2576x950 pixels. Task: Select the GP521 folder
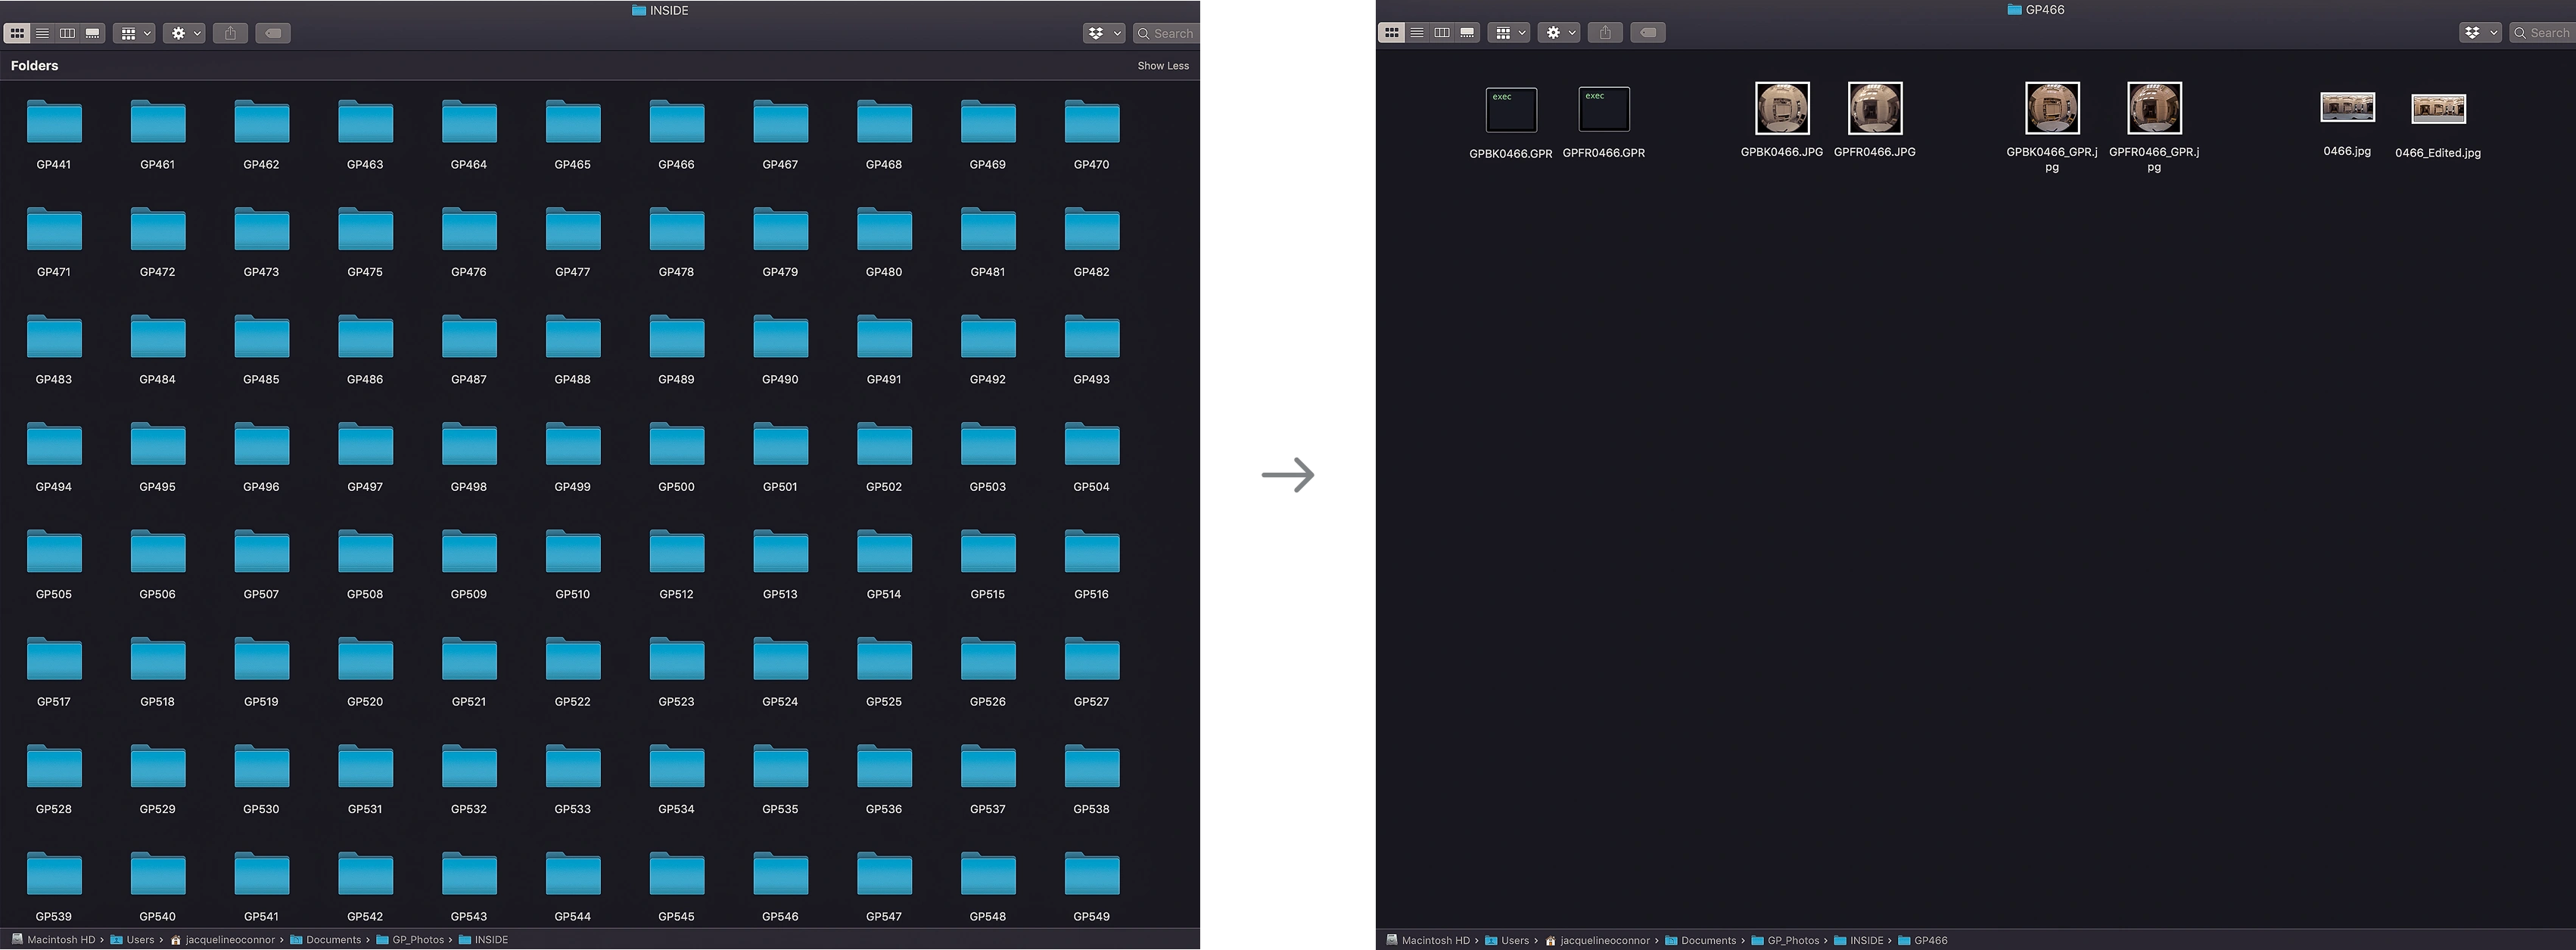click(x=469, y=659)
